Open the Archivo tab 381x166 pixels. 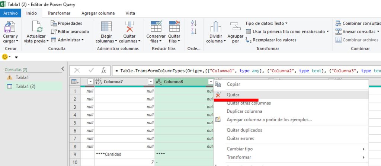coord(10,13)
